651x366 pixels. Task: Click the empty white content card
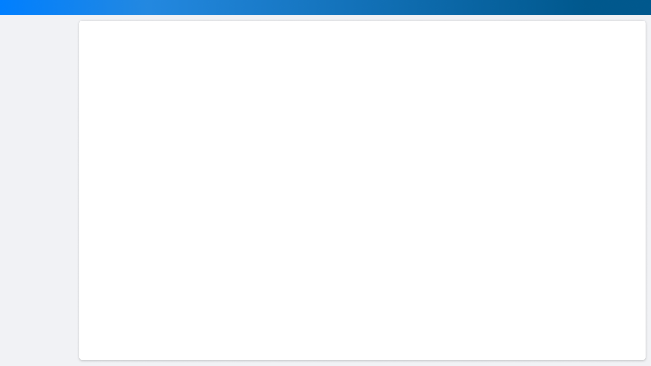point(362,190)
